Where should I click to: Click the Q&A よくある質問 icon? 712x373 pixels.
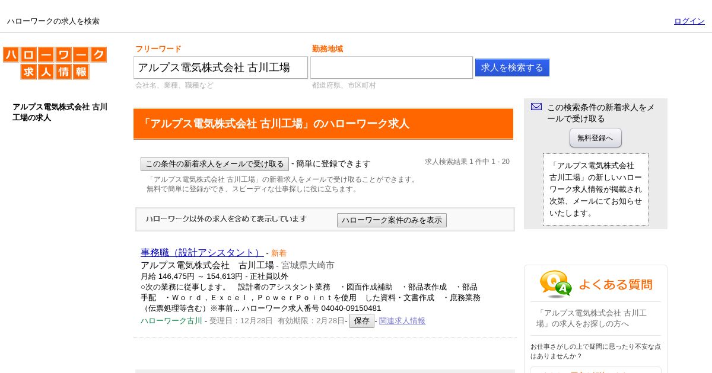tap(555, 284)
